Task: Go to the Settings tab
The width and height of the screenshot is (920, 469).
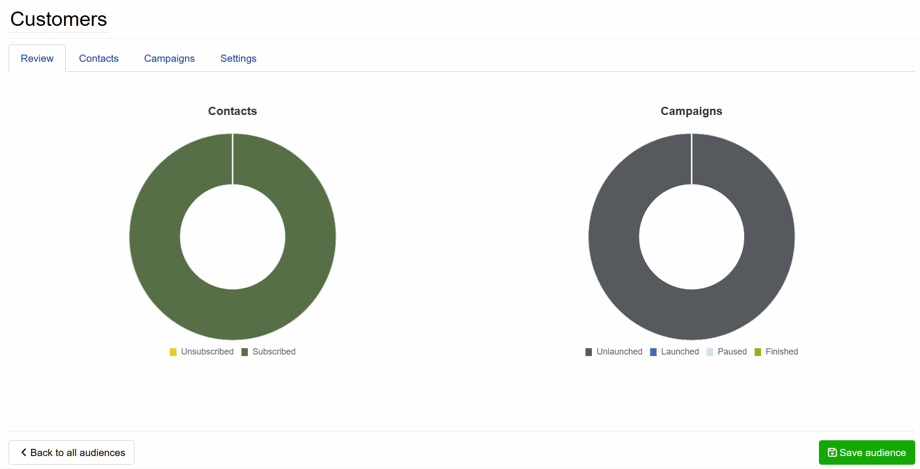Action: point(239,58)
